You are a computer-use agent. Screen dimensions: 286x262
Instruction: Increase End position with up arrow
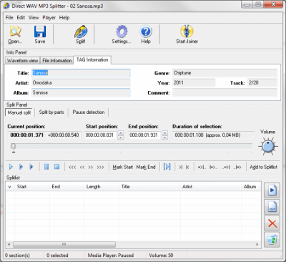click(x=165, y=133)
